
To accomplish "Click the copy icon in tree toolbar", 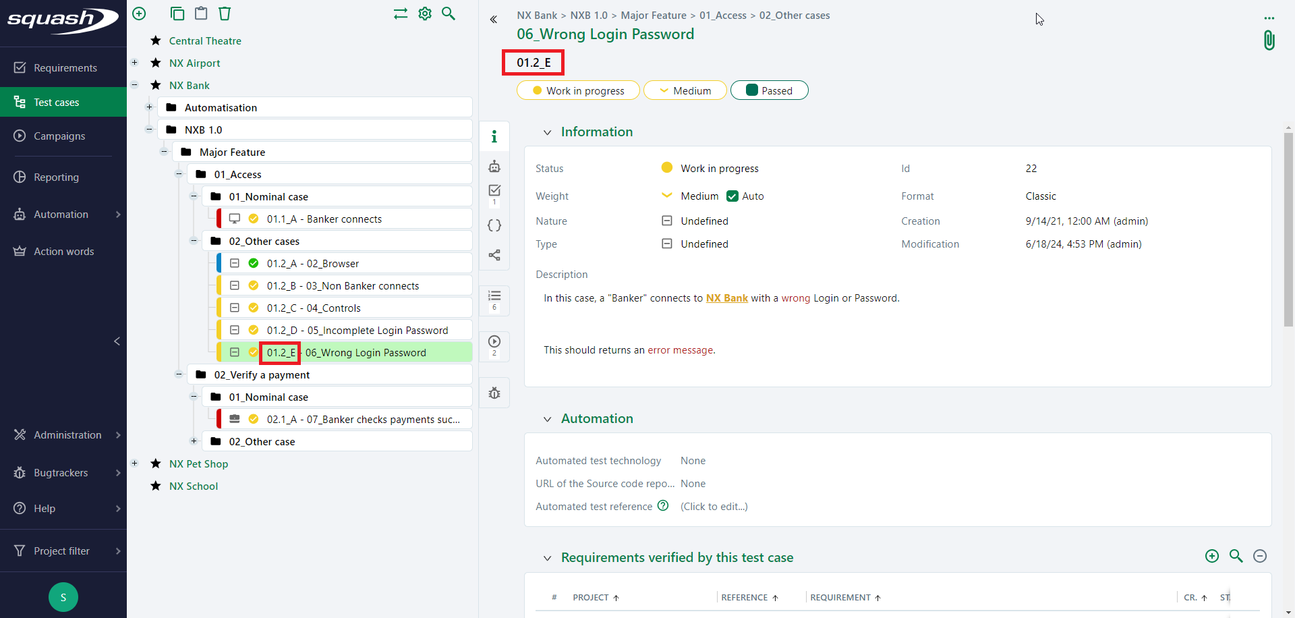I will click(x=177, y=13).
